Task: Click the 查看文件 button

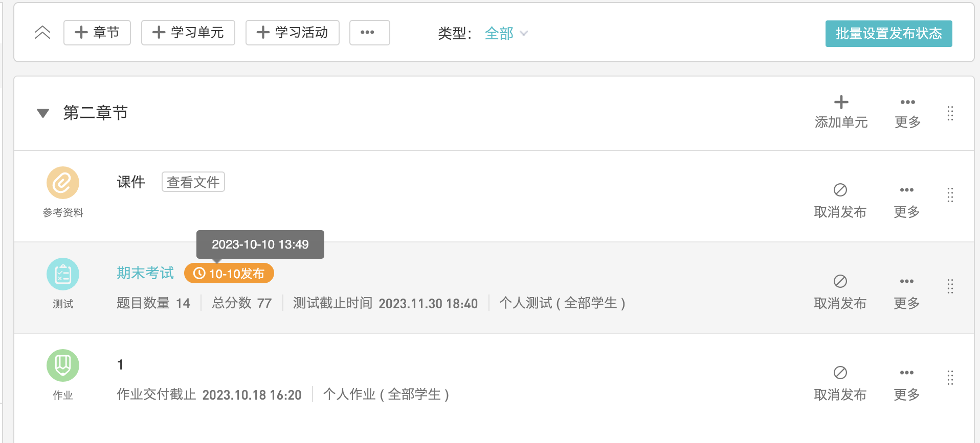Action: coord(193,182)
